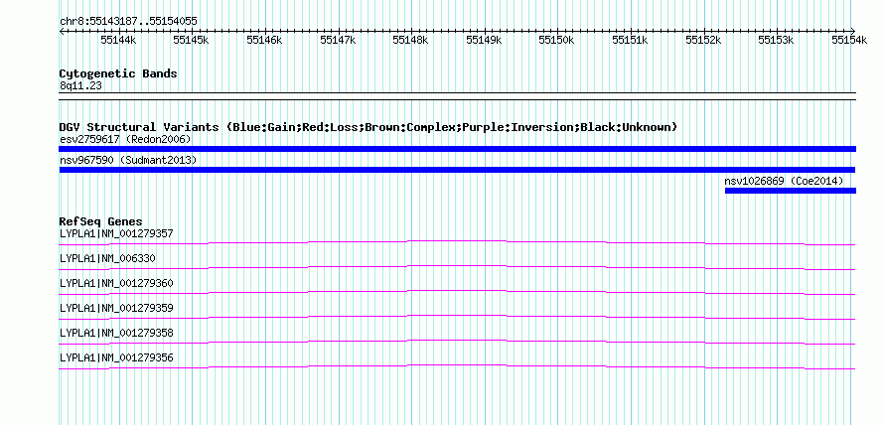
Task: Click the 55150k ruler tick label
Action: point(556,40)
